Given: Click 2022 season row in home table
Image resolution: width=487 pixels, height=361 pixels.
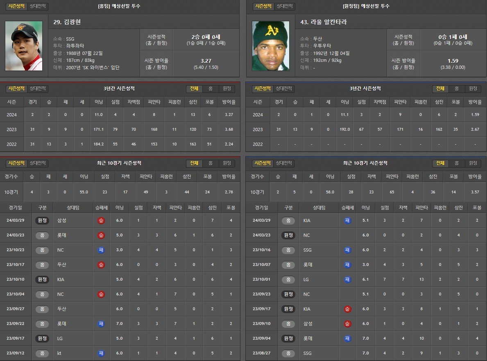Looking at the screenshot, I should [x=120, y=144].
